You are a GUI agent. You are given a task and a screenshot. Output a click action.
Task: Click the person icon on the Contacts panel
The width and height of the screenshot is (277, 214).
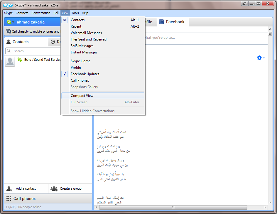coord(9,42)
